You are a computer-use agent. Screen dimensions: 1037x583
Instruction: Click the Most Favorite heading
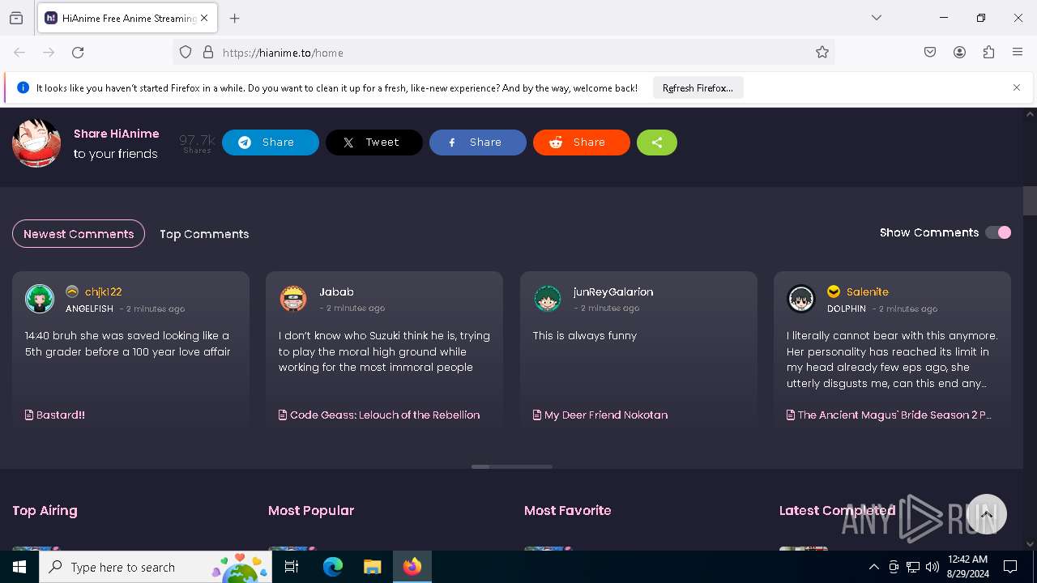[x=568, y=510]
